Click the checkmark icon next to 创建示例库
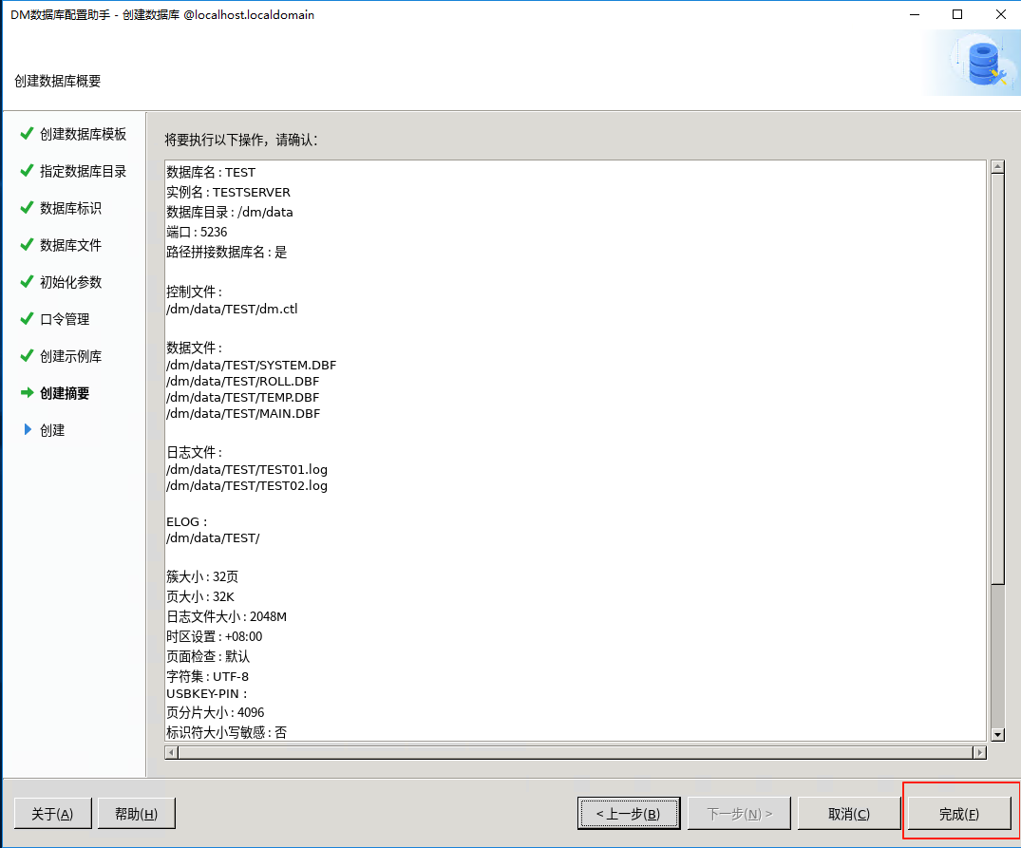The image size is (1021, 848). (x=27, y=356)
